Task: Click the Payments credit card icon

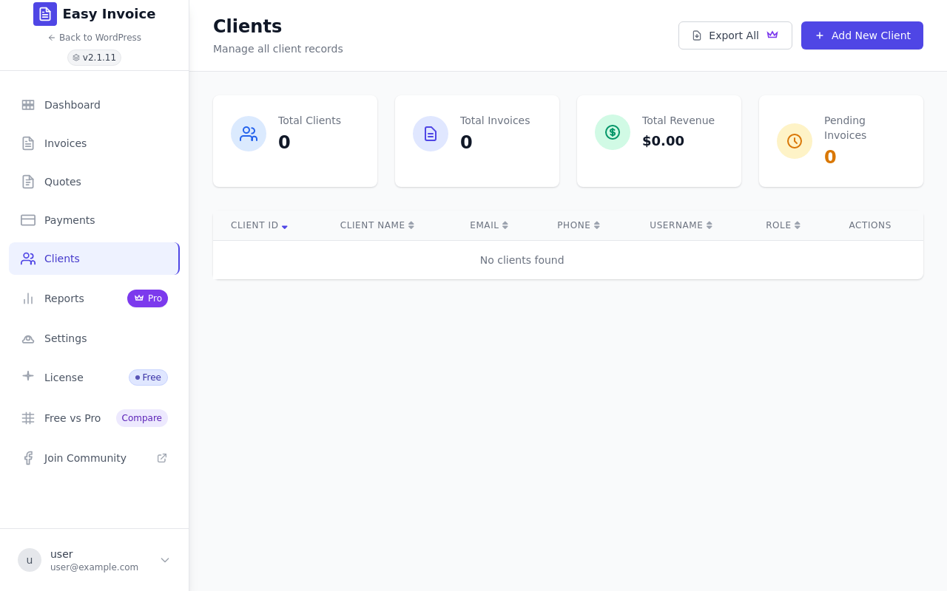Action: pyautogui.click(x=28, y=220)
